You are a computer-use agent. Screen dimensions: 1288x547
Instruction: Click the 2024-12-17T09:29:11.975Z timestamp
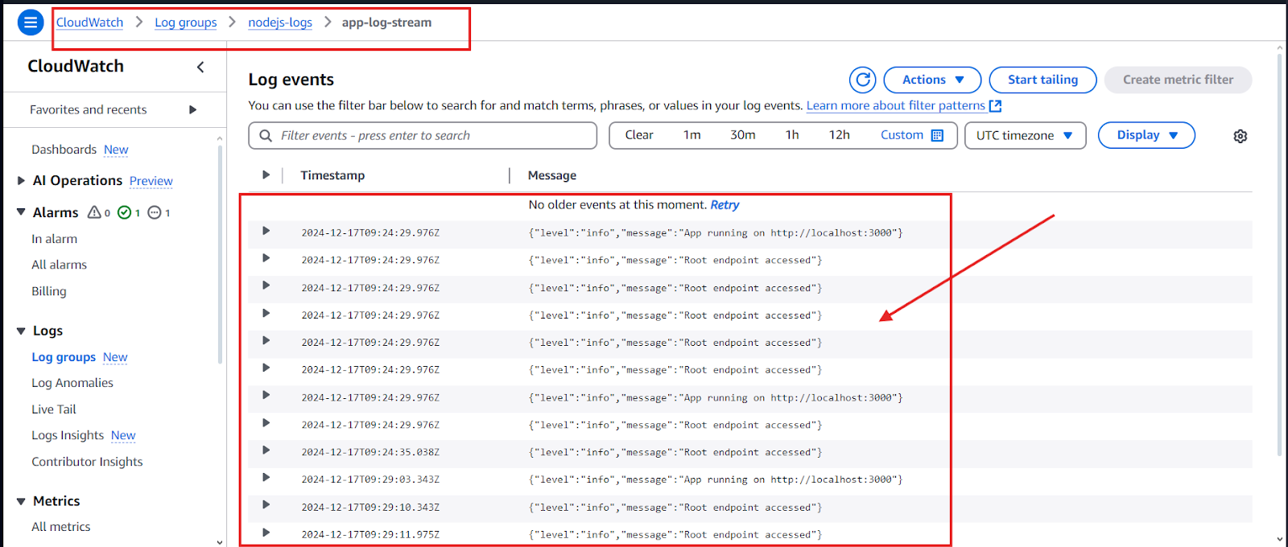[x=370, y=534]
